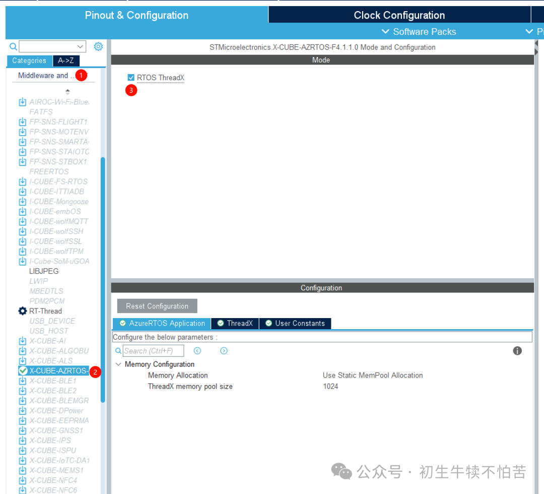The height and width of the screenshot is (494, 544).
Task: Click download icon beside X-CUBE-MEMS1
Action: pos(23,470)
